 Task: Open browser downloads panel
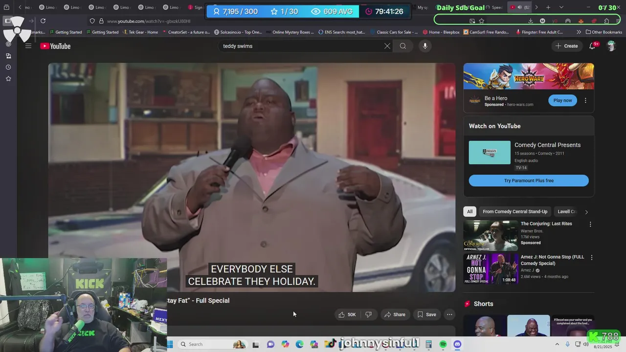click(x=531, y=21)
